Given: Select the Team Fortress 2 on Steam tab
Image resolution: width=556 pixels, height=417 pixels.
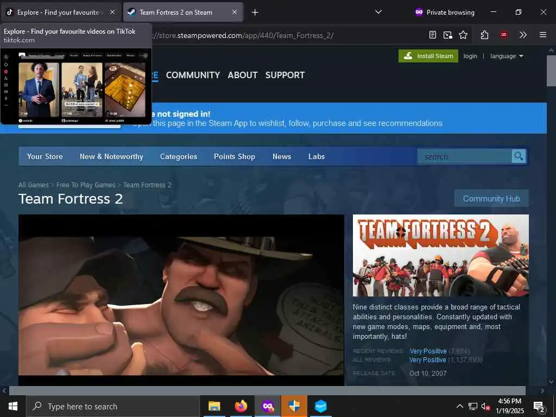Looking at the screenshot, I should 183,12.
